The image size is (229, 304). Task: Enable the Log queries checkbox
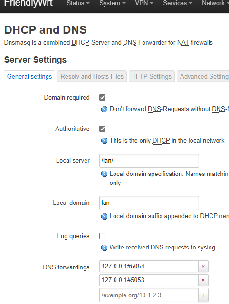coord(102,236)
